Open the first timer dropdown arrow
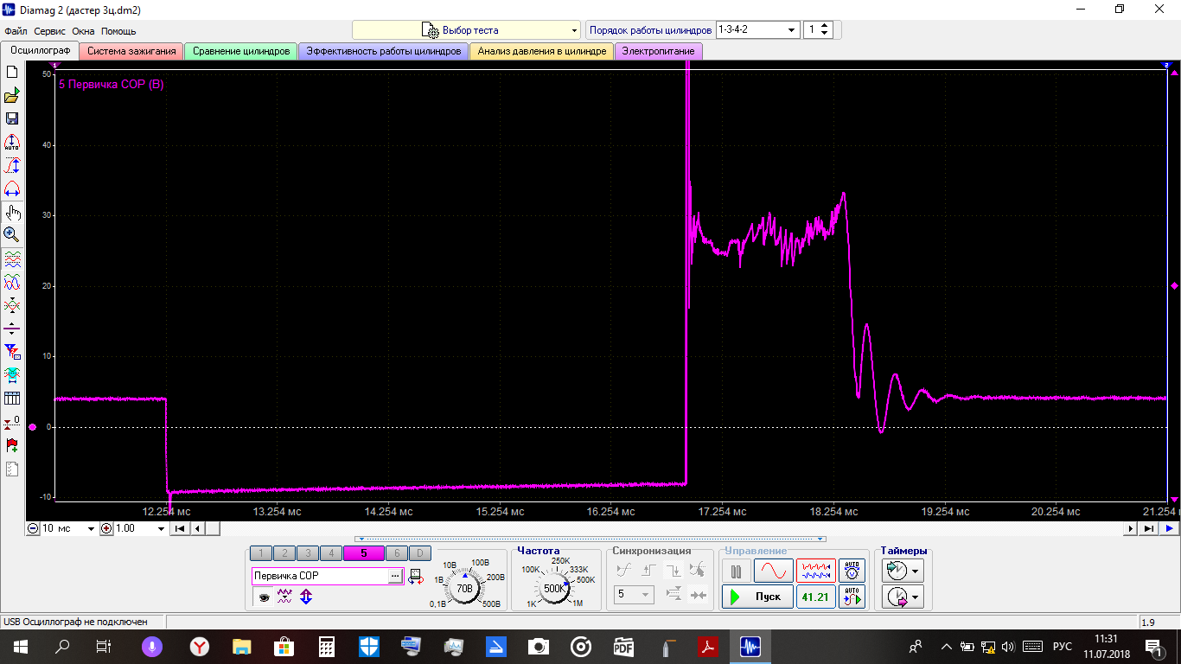The width and height of the screenshot is (1181, 664). [914, 571]
